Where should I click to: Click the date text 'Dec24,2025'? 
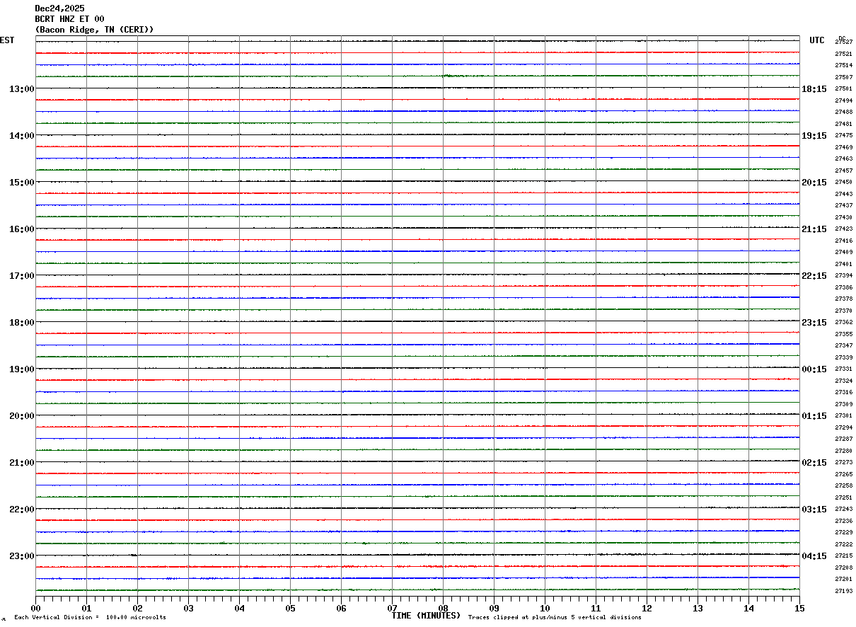tap(59, 8)
